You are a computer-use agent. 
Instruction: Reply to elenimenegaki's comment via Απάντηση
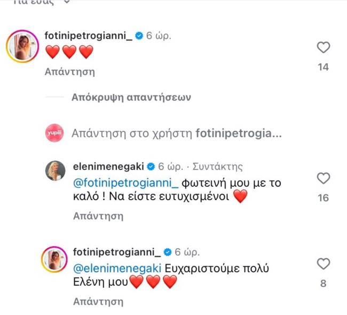(98, 216)
